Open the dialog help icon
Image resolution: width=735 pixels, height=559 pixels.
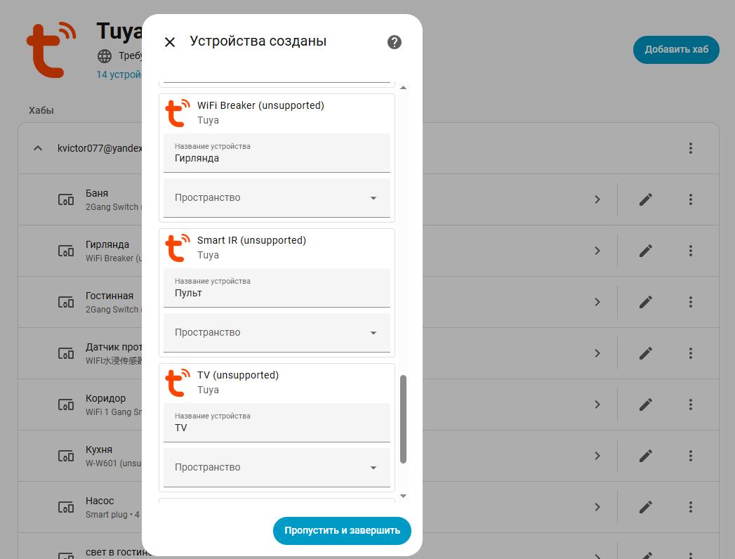pyautogui.click(x=395, y=42)
